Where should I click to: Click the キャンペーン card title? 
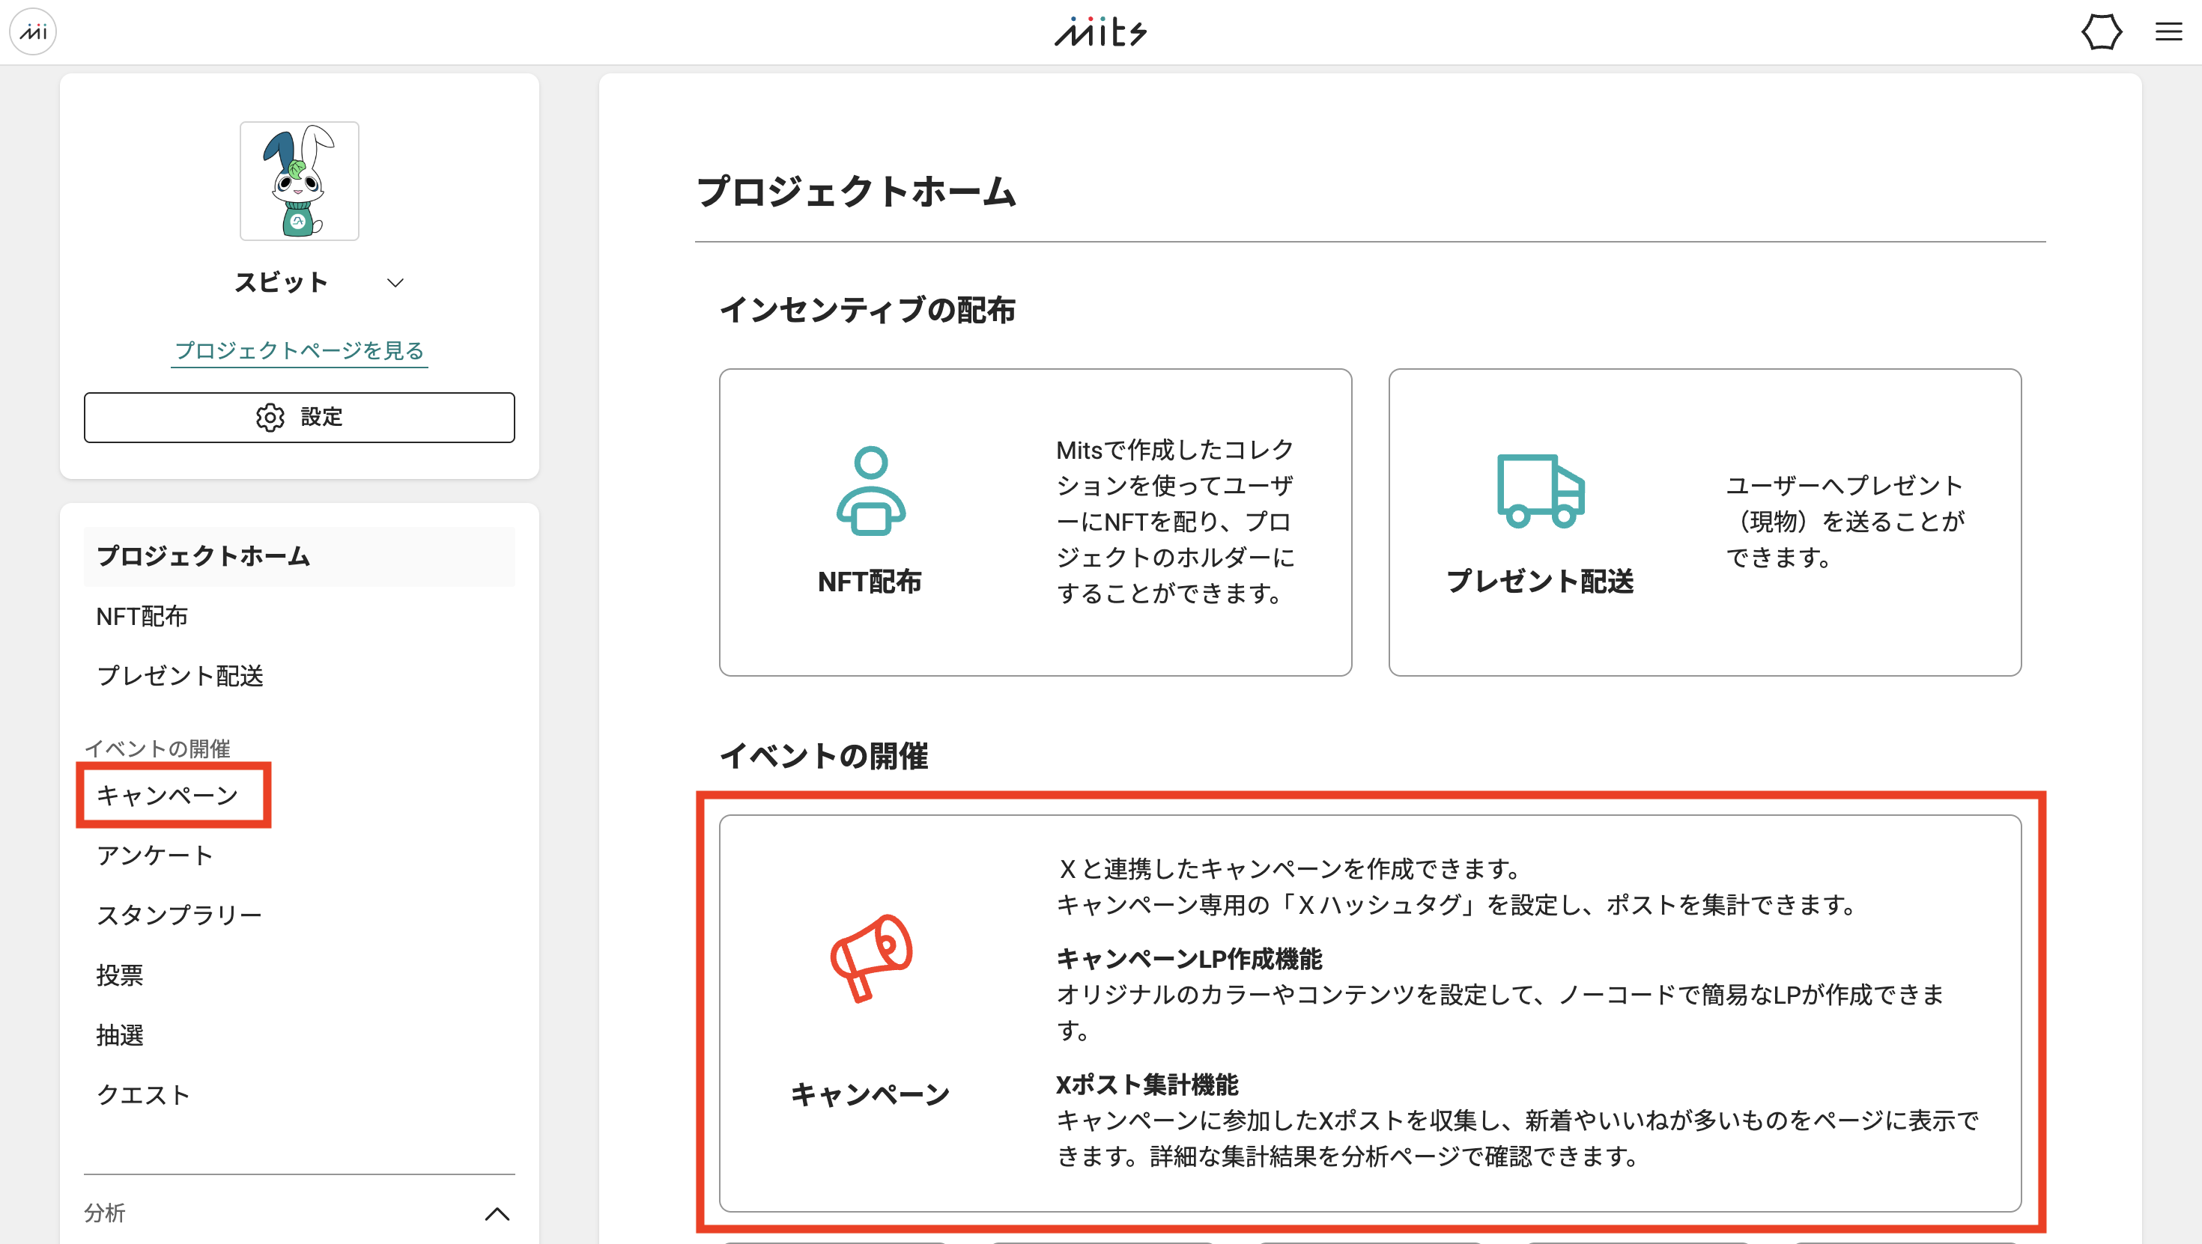click(870, 1094)
